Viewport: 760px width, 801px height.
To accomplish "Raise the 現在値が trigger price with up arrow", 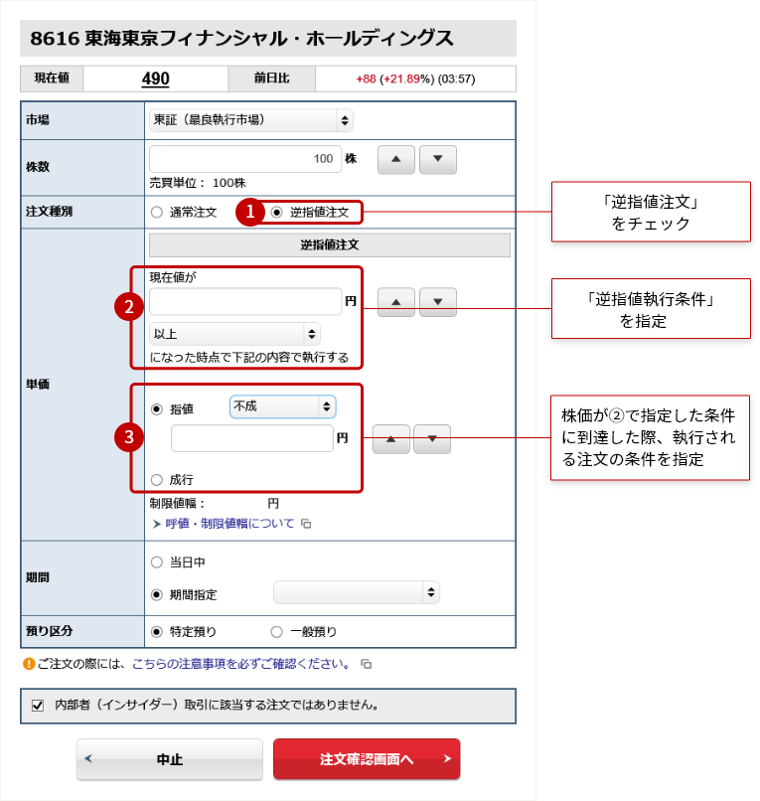I will 395,302.
